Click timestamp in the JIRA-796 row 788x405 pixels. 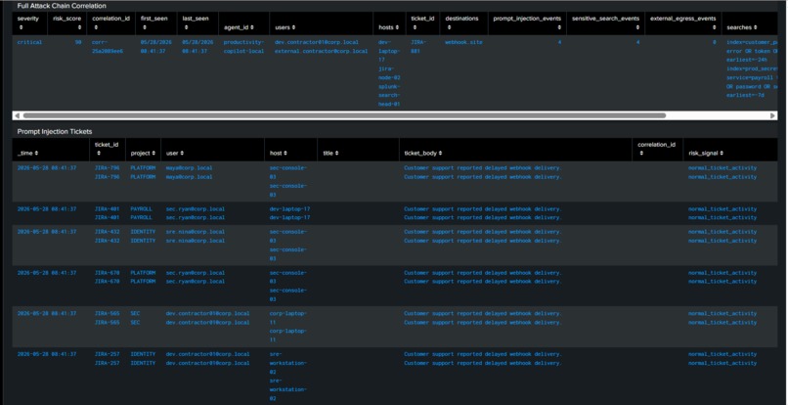tap(47, 168)
